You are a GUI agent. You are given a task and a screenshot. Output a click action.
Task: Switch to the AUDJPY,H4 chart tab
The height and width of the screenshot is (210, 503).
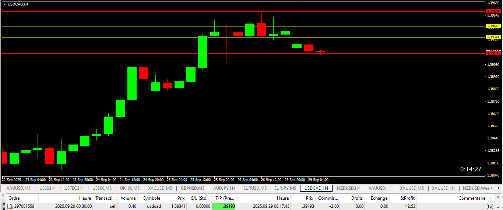pyautogui.click(x=224, y=188)
